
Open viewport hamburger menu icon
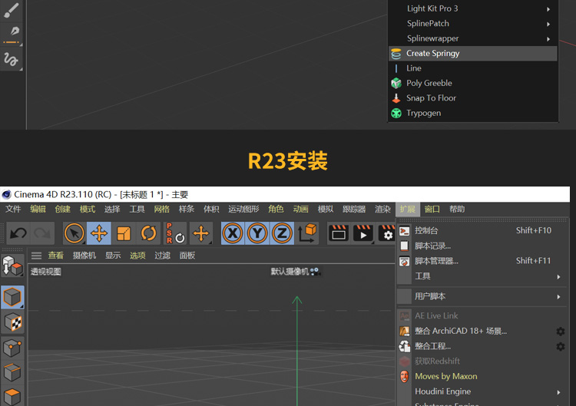[36, 256]
